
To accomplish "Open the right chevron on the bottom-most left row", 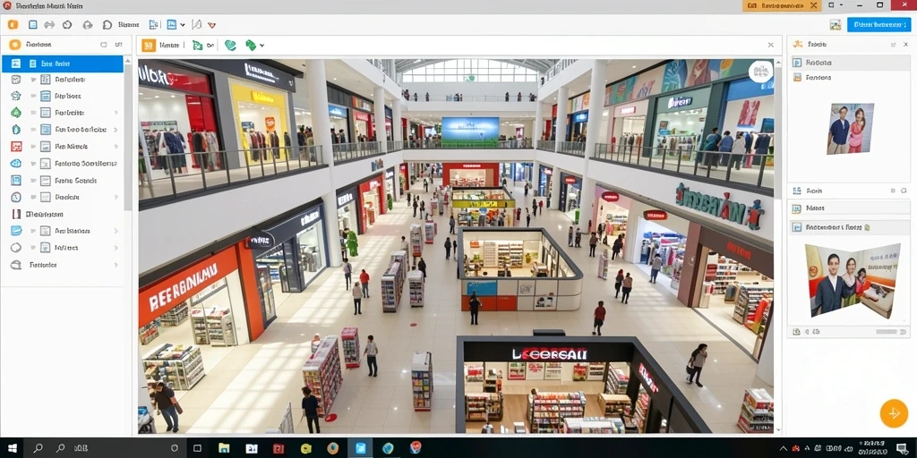I will coord(116,265).
